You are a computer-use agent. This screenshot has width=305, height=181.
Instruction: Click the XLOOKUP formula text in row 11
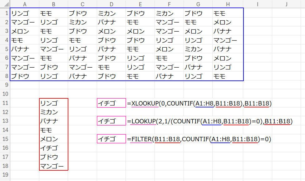(x=200, y=103)
